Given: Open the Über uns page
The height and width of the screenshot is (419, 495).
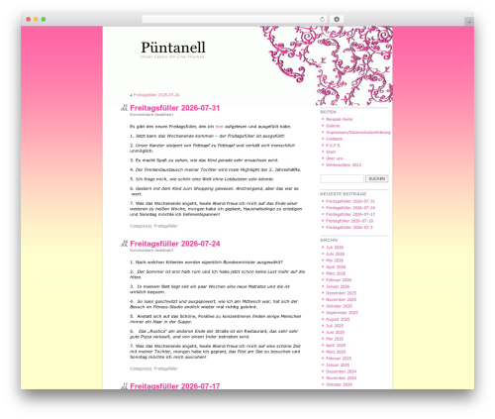Looking at the screenshot, I should (x=335, y=158).
